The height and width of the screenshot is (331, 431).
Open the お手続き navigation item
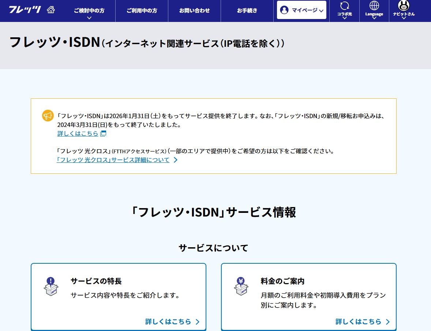click(x=247, y=11)
